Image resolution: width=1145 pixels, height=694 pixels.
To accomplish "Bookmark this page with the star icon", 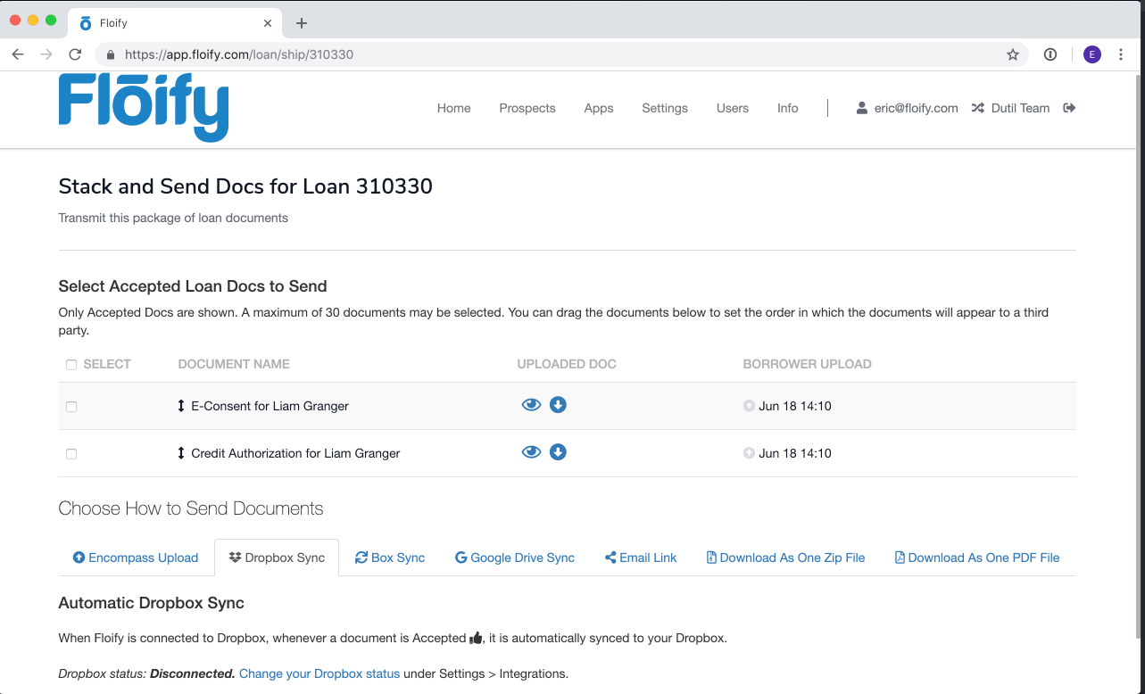I will pyautogui.click(x=1013, y=54).
